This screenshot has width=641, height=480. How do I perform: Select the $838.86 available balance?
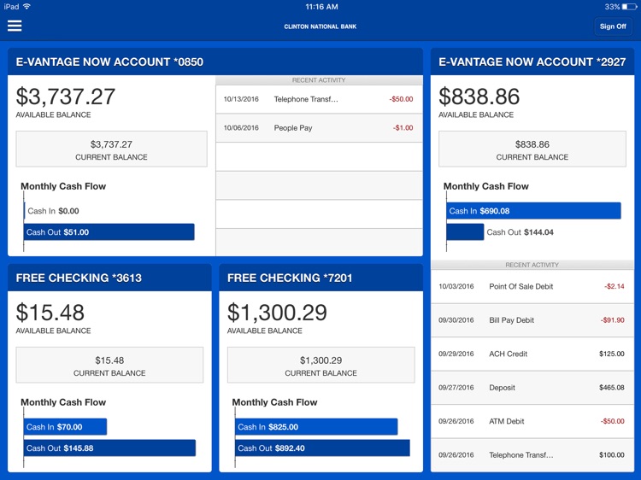coord(479,97)
